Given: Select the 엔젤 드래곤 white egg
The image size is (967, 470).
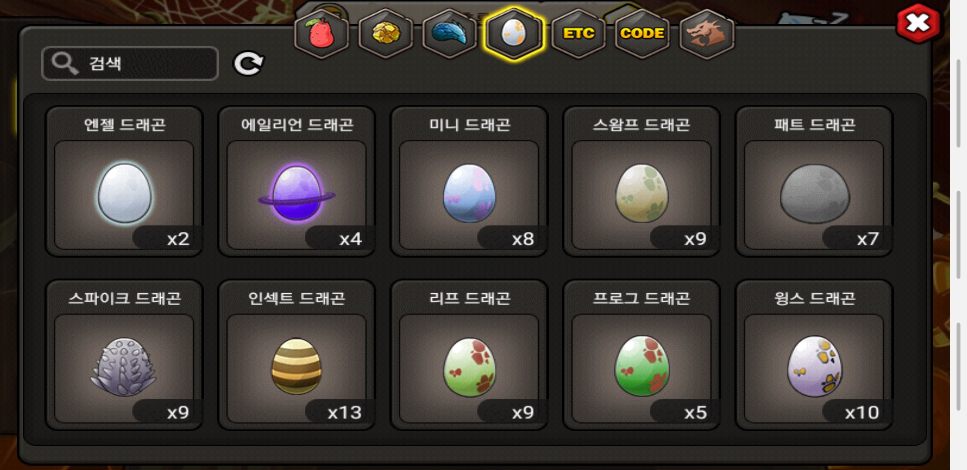Looking at the screenshot, I should pos(125,181).
